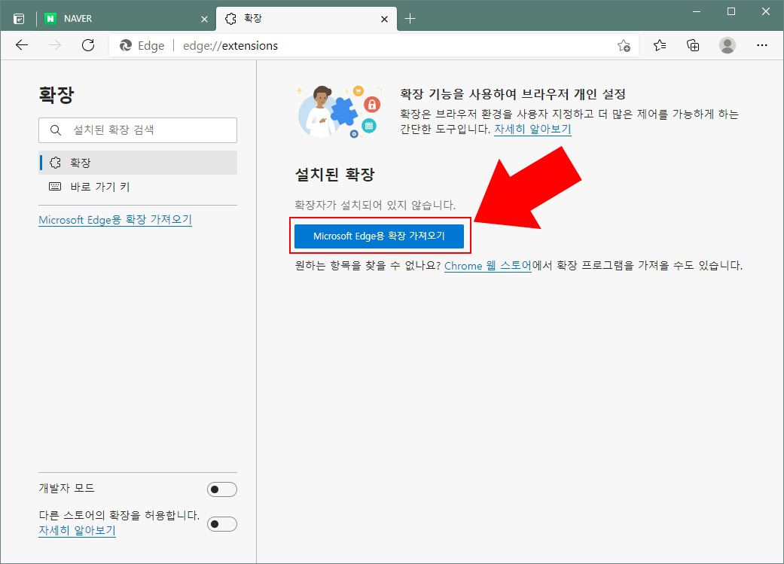
Task: Switch to the NAVER tab
Action: pyautogui.click(x=127, y=19)
